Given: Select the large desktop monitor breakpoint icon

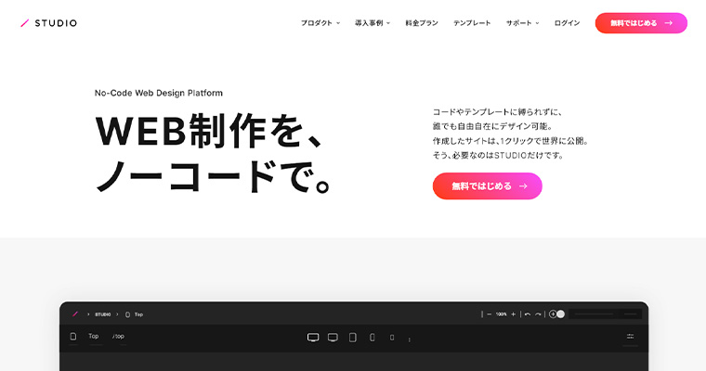Looking at the screenshot, I should [x=313, y=338].
